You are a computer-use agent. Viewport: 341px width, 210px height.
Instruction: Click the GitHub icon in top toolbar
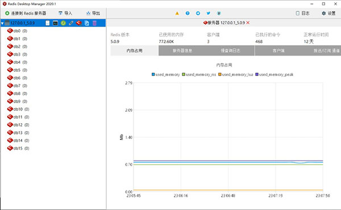219,13
